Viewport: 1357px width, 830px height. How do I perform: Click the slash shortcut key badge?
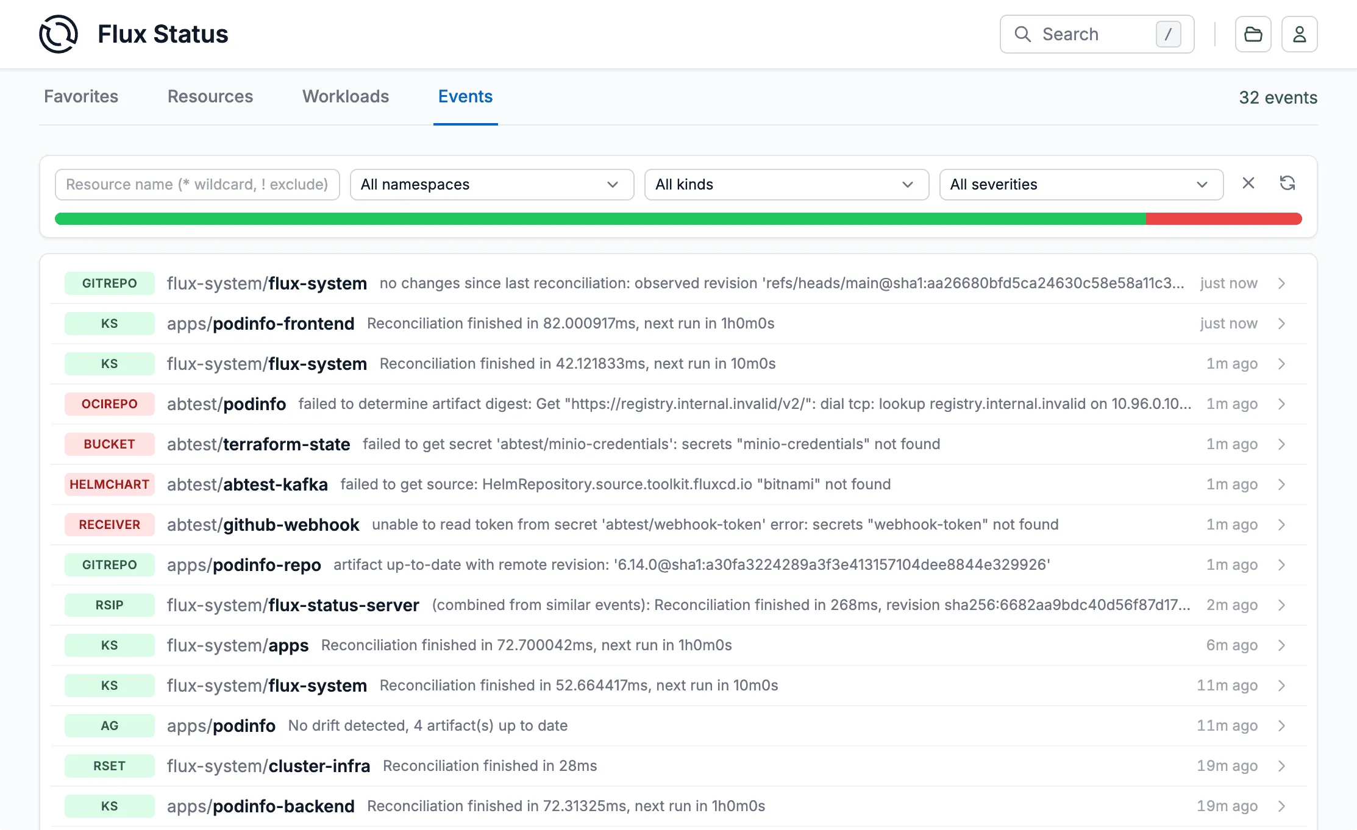[1168, 34]
